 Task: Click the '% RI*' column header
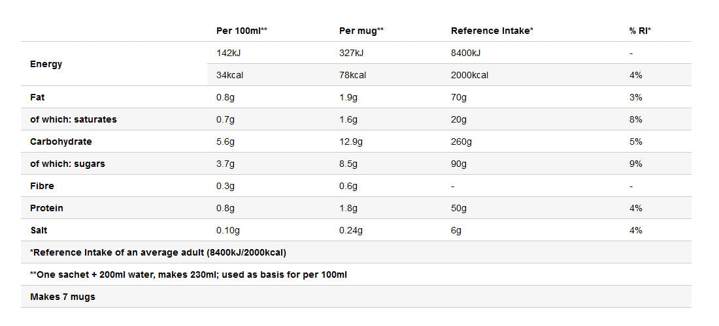[x=641, y=31]
